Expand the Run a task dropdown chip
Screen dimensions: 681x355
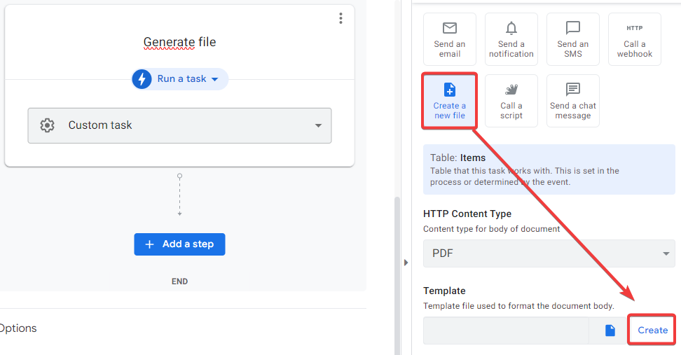180,79
